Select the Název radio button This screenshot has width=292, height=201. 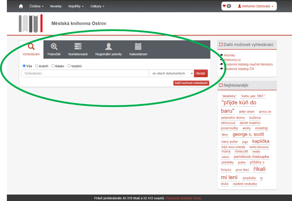coord(53,66)
